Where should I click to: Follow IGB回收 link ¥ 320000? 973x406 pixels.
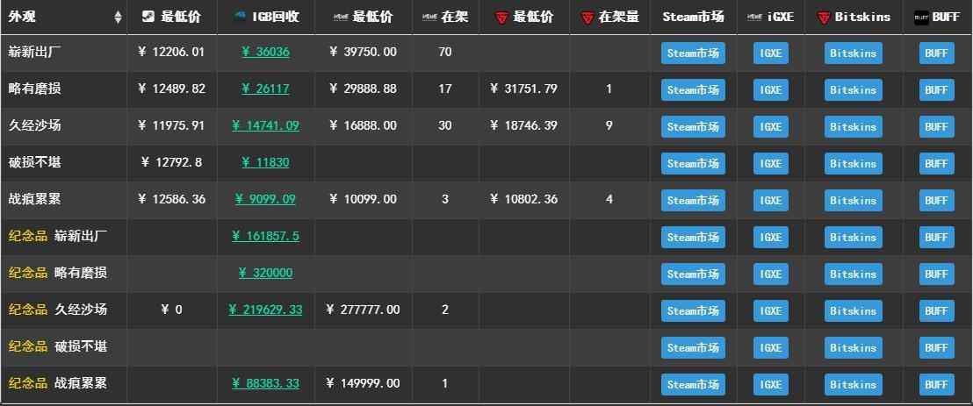[265, 273]
